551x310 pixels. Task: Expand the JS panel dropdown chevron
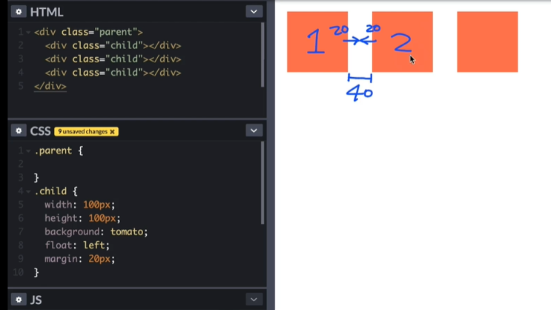point(254,300)
